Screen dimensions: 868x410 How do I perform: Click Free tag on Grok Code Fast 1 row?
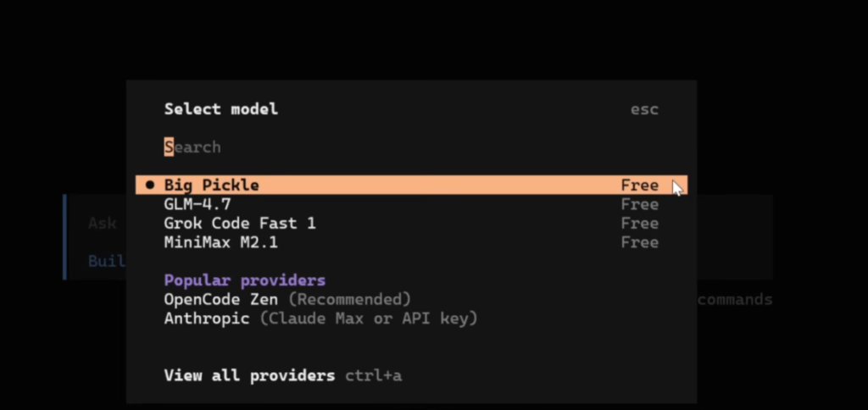click(639, 224)
